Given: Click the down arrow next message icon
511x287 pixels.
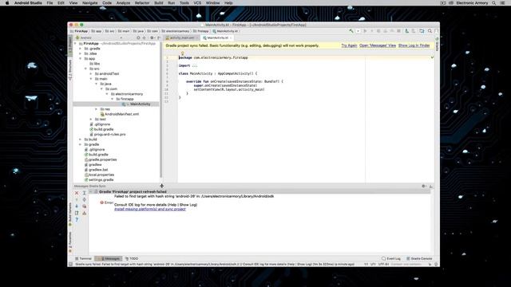Looking at the screenshot, I should [x=77, y=206].
